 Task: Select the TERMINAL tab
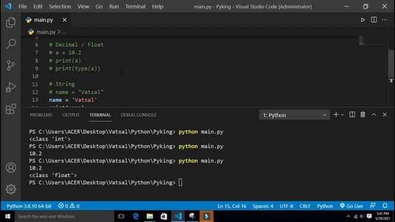[100, 115]
